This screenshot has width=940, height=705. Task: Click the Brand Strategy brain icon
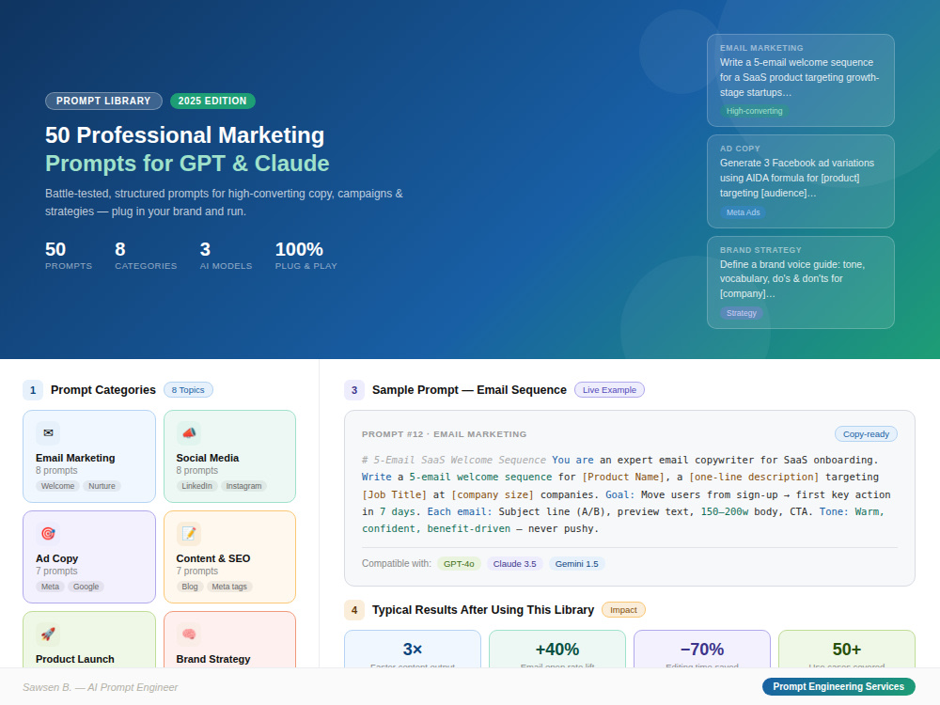click(x=188, y=634)
